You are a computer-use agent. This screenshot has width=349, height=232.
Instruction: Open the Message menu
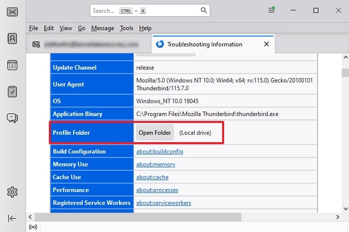[x=103, y=28]
